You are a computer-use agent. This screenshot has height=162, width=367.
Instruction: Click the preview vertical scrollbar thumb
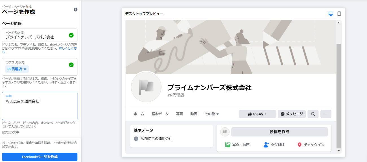(338, 96)
